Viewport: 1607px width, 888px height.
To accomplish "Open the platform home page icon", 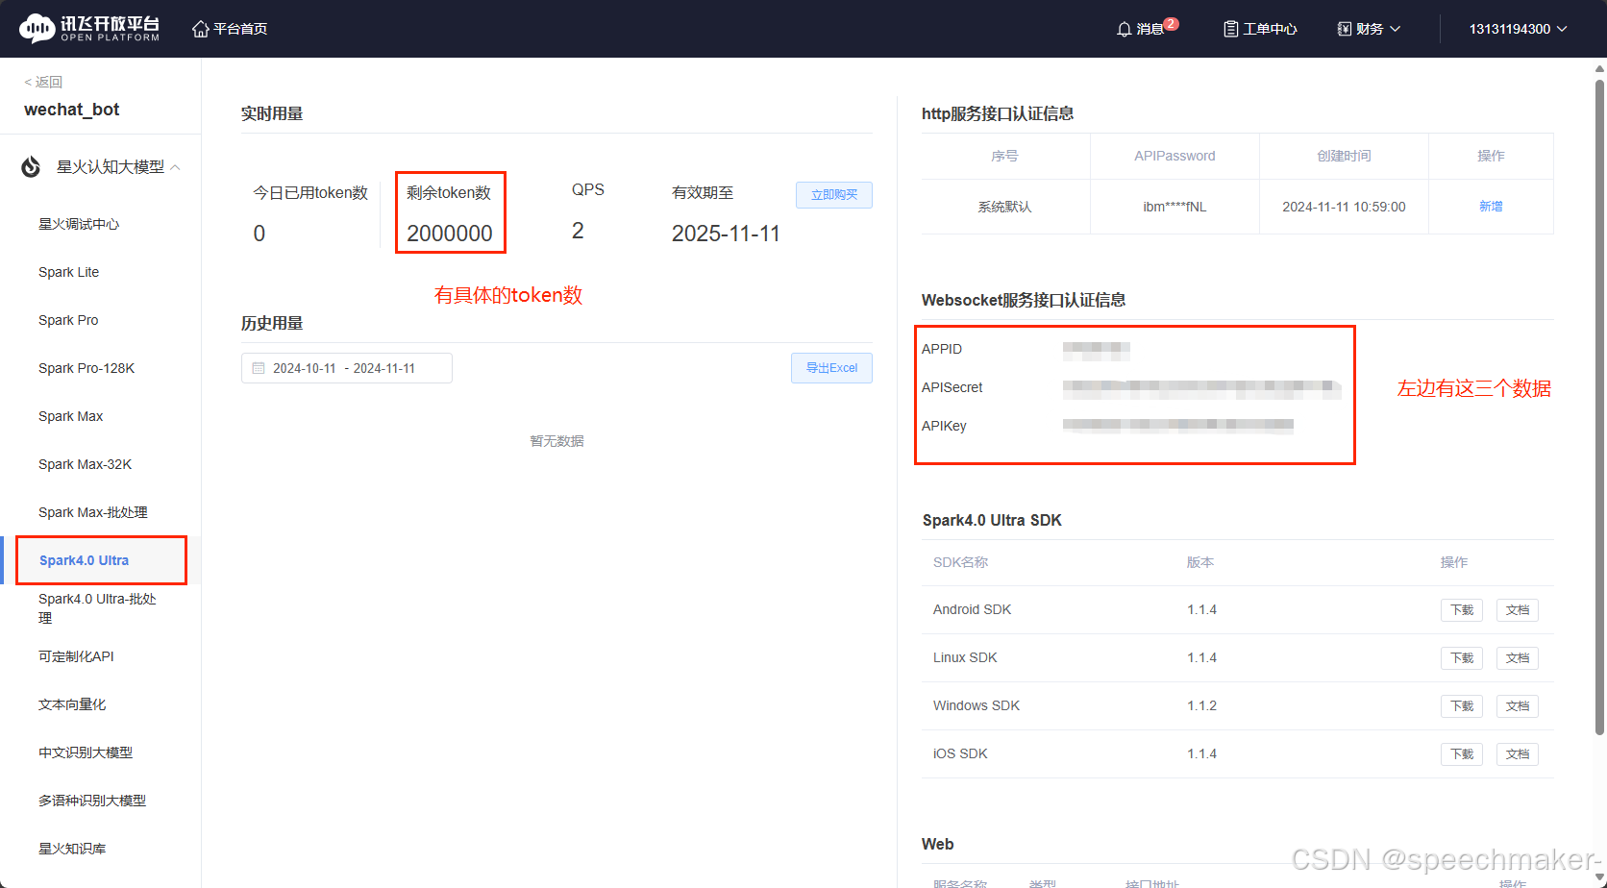I will pos(200,29).
